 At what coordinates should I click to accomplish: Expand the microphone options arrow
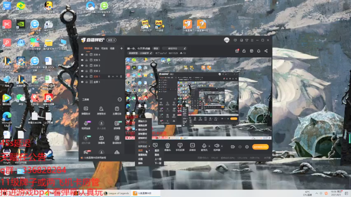tap(209, 146)
